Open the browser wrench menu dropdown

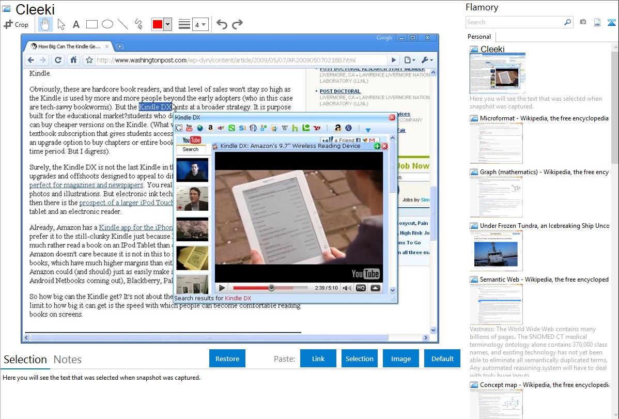(427, 60)
